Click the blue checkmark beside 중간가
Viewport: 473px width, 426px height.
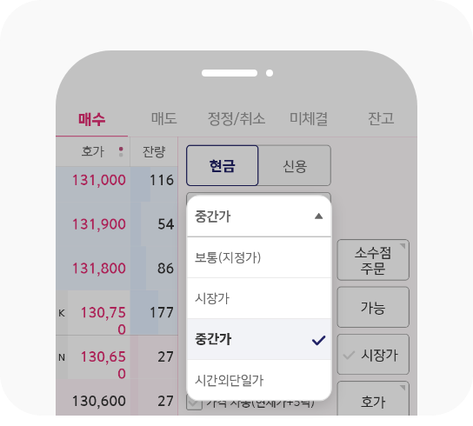318,340
